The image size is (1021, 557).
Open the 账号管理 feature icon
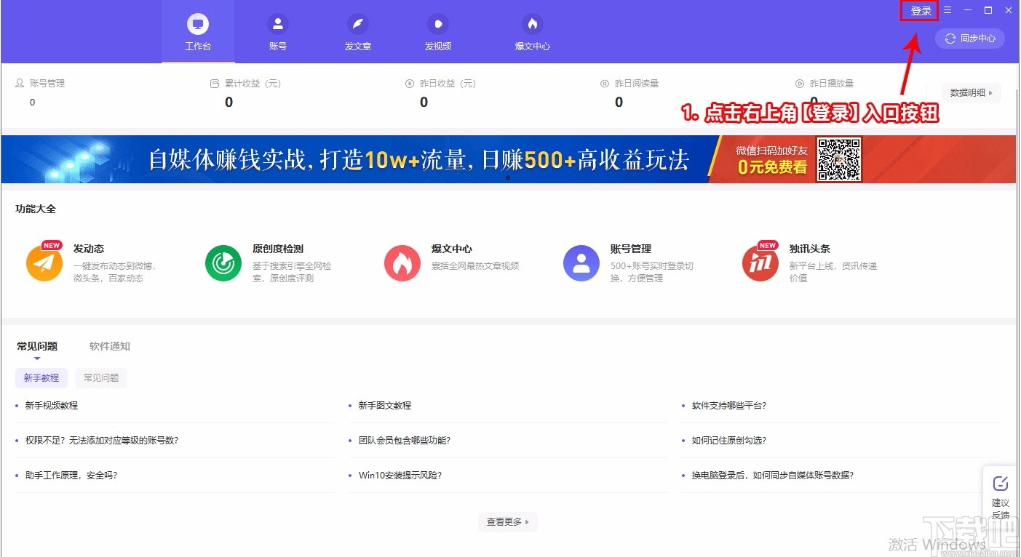[x=581, y=263]
